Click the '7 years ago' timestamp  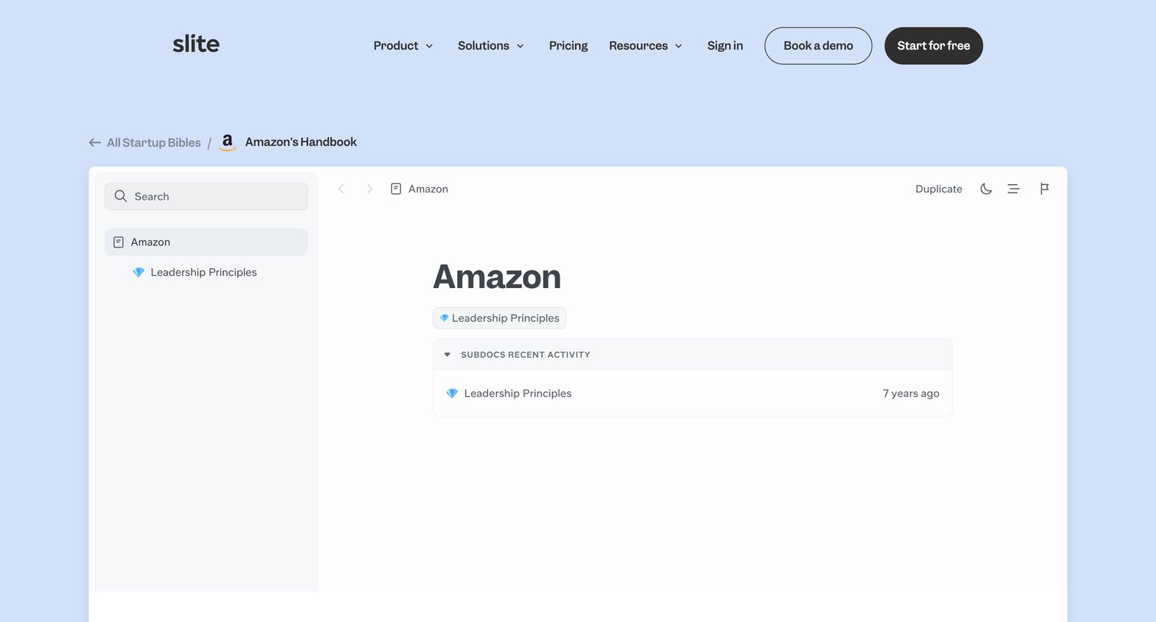click(x=911, y=394)
